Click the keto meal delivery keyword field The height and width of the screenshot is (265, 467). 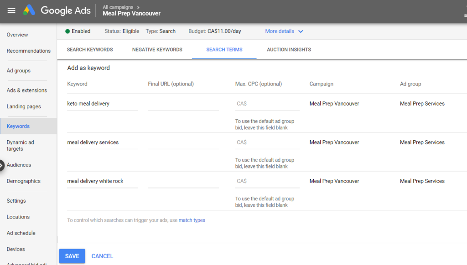102,104
